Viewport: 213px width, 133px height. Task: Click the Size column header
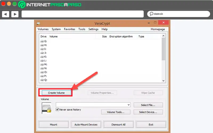tap(104, 36)
